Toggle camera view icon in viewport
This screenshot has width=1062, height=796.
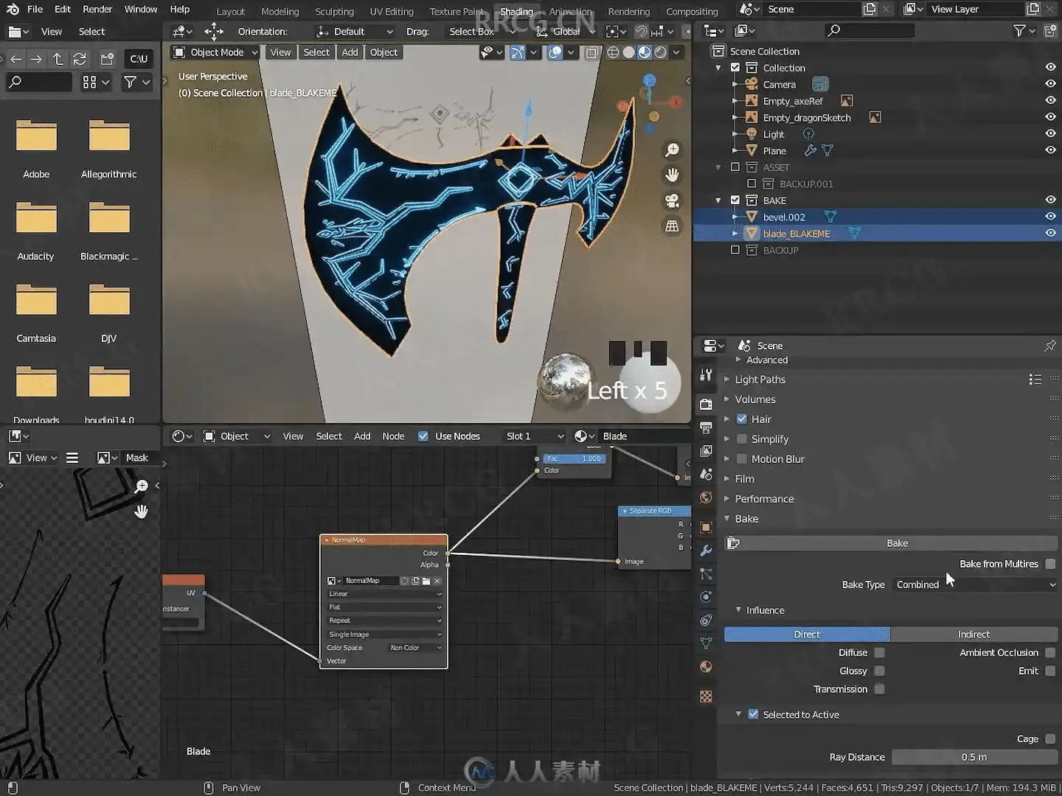click(x=672, y=200)
